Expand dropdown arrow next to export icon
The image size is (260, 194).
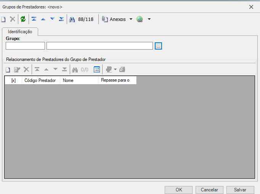coord(115,69)
